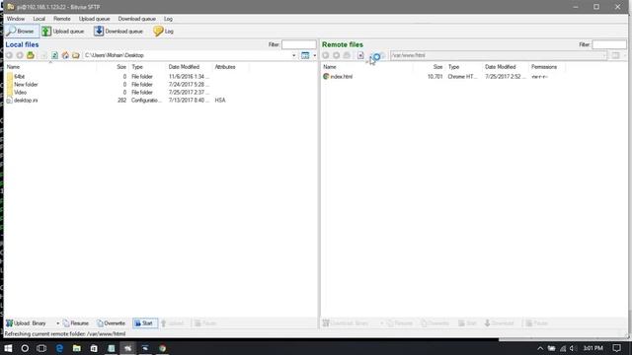632x355 pixels.
Task: Sort local files by Date Modified column
Action: pyautogui.click(x=189, y=67)
